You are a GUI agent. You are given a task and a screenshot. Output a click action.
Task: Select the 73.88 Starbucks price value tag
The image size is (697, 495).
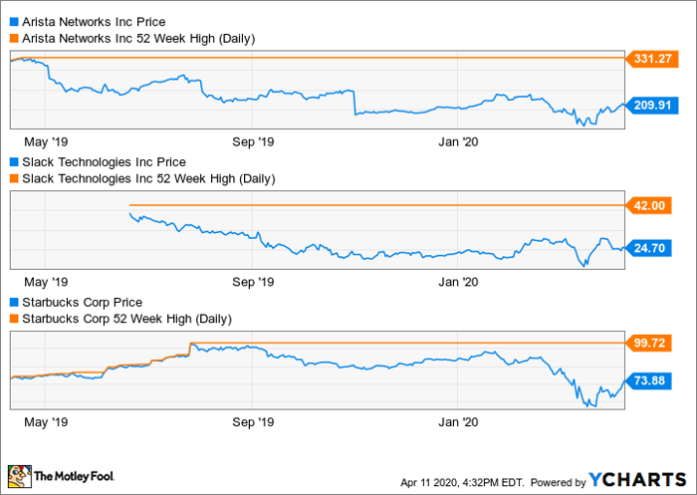point(655,380)
